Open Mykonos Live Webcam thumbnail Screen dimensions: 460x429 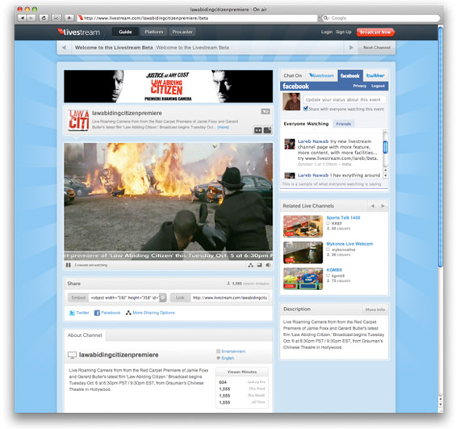(303, 253)
